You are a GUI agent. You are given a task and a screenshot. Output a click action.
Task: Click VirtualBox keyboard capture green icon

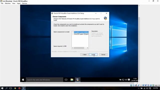click(x=153, y=85)
